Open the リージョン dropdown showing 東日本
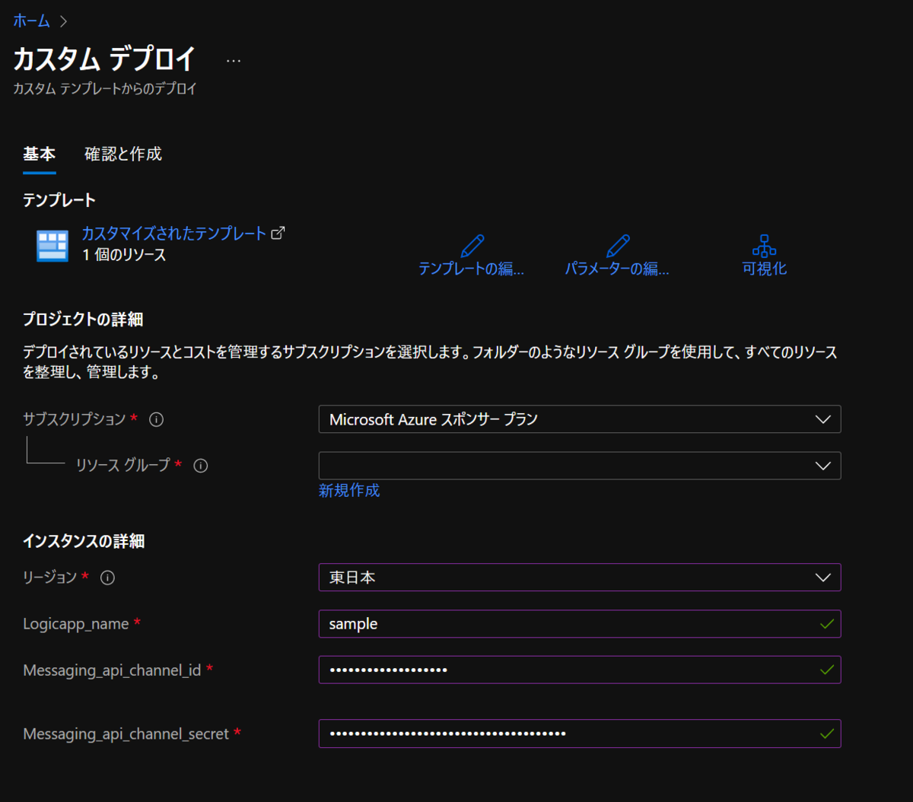Screen dimensions: 913x802 coord(580,578)
